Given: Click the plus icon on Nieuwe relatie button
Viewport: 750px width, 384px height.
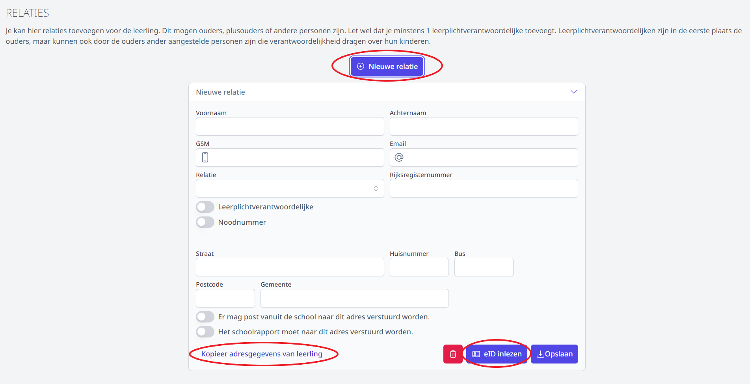Looking at the screenshot, I should [360, 67].
